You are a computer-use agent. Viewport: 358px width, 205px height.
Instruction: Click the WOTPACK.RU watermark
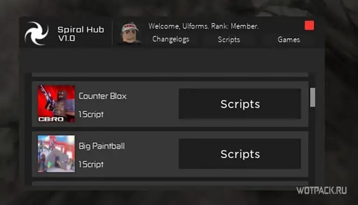(322, 191)
